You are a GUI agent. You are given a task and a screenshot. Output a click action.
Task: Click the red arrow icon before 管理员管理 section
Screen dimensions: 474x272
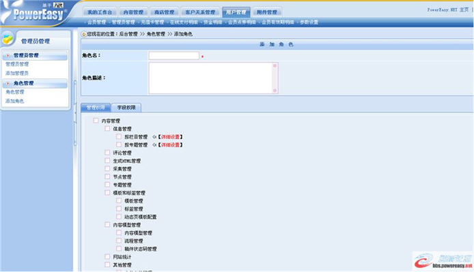point(8,55)
